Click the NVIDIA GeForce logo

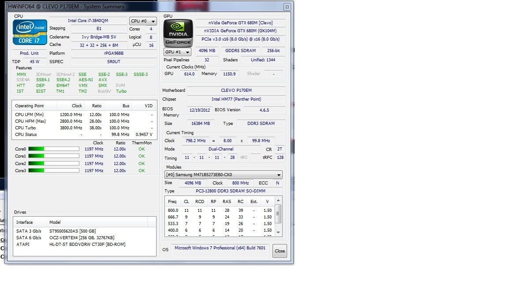point(178,34)
